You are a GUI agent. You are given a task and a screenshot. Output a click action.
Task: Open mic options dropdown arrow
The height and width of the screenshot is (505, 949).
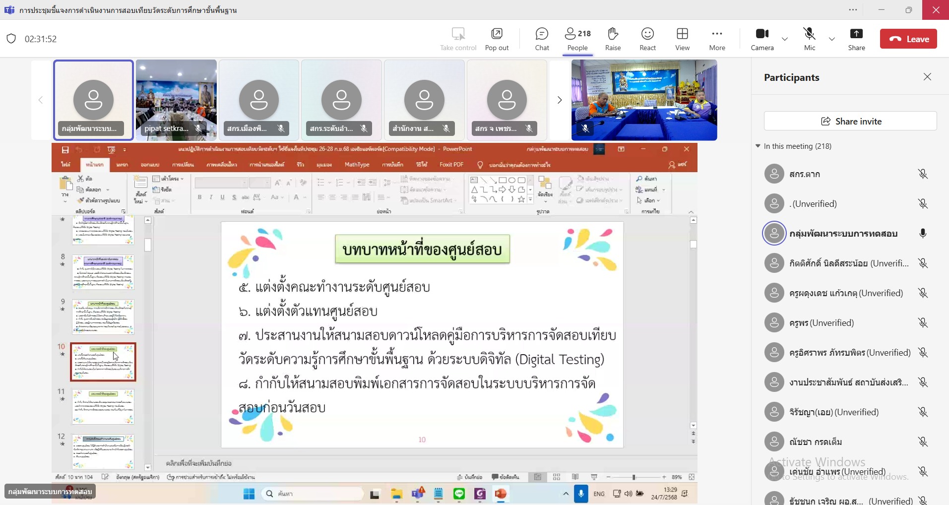click(831, 39)
